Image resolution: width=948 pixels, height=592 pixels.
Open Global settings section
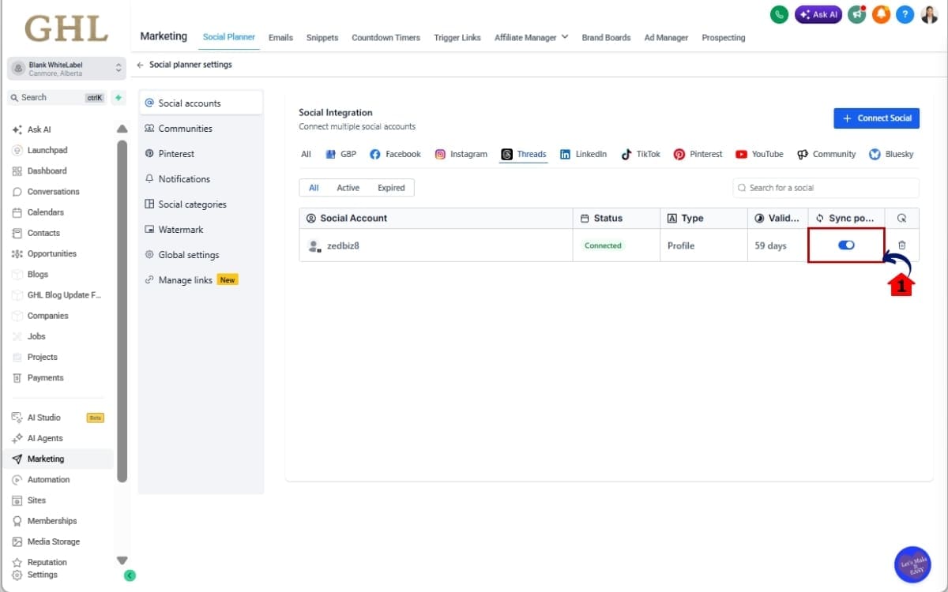click(201, 255)
